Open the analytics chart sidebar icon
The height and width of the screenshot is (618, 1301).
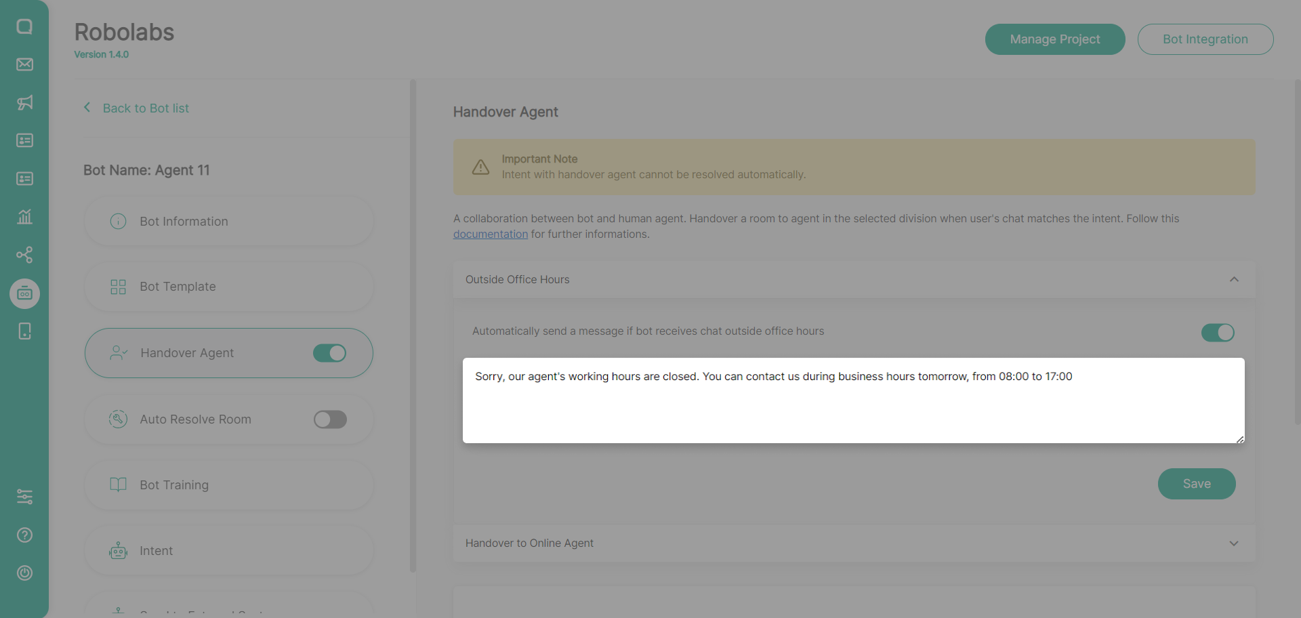click(x=24, y=217)
